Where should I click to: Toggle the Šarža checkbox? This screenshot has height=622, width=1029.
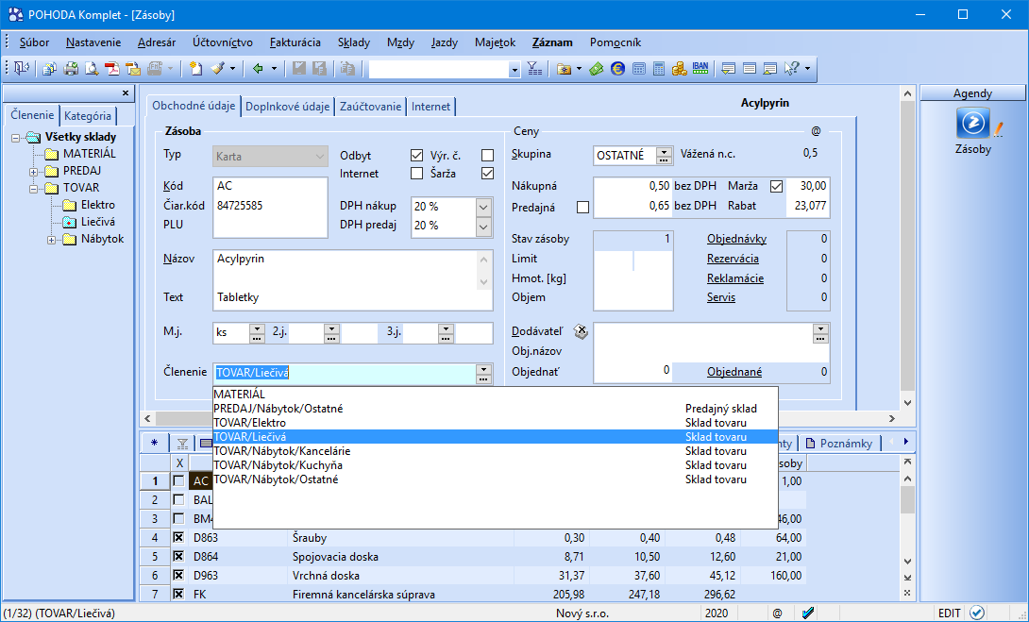[x=487, y=174]
